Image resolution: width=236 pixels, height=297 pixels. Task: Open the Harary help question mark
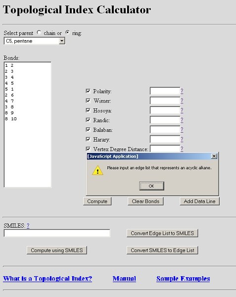(182, 140)
